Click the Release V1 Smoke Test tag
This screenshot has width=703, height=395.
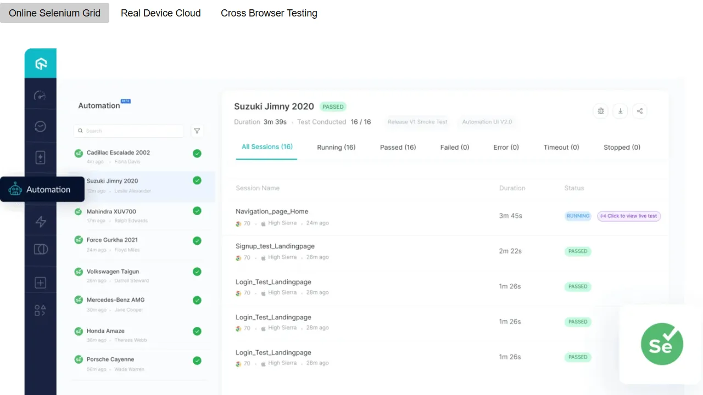pyautogui.click(x=417, y=122)
